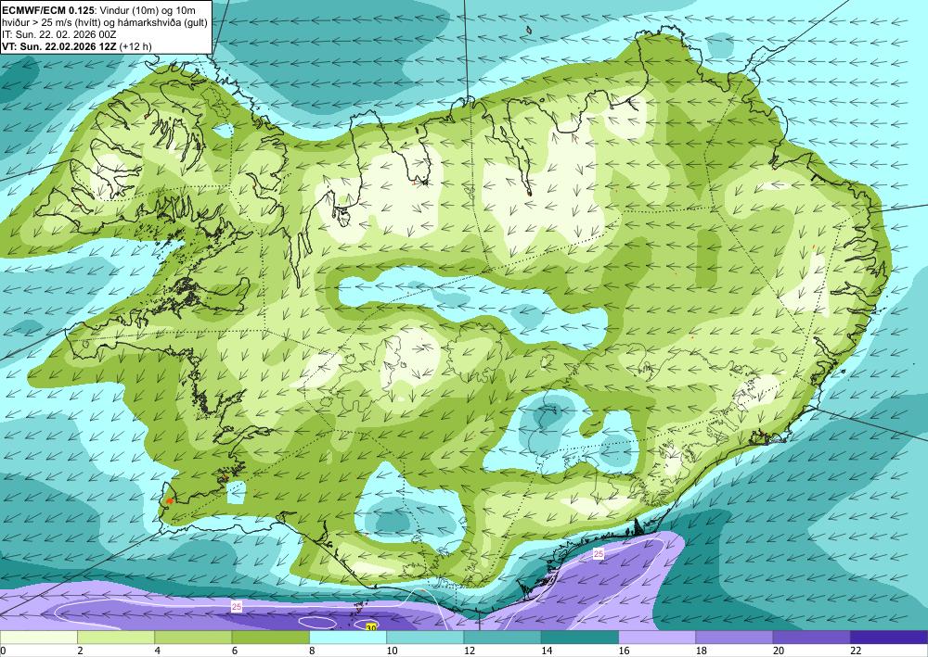
Task: Click the '25' contour label nearest the yellow 30
Action: click(237, 606)
